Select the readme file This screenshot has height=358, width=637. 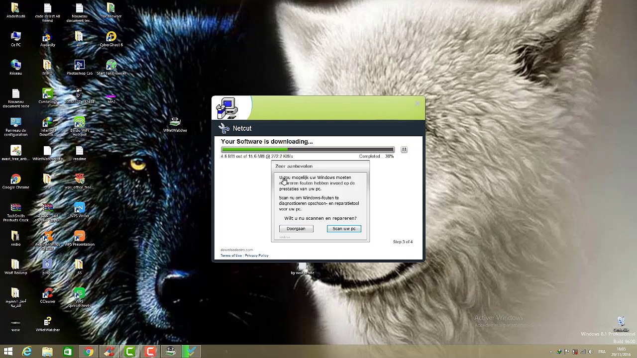click(79, 153)
